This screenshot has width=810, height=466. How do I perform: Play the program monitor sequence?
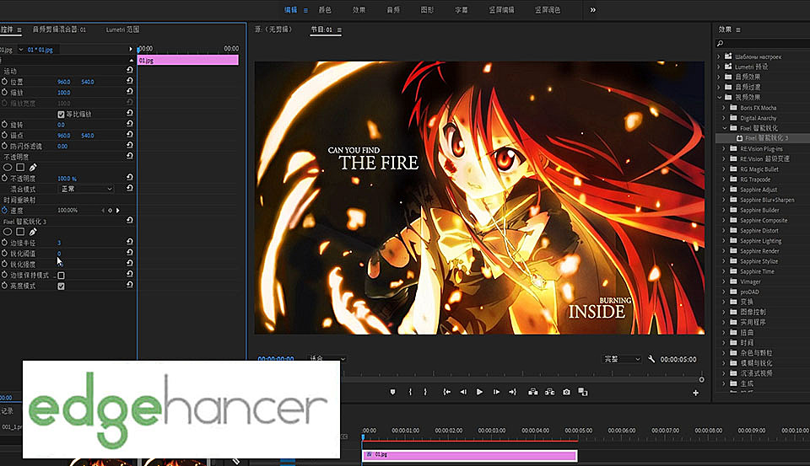[x=479, y=392]
